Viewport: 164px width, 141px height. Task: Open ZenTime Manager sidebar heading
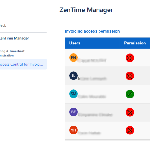click(x=14, y=38)
